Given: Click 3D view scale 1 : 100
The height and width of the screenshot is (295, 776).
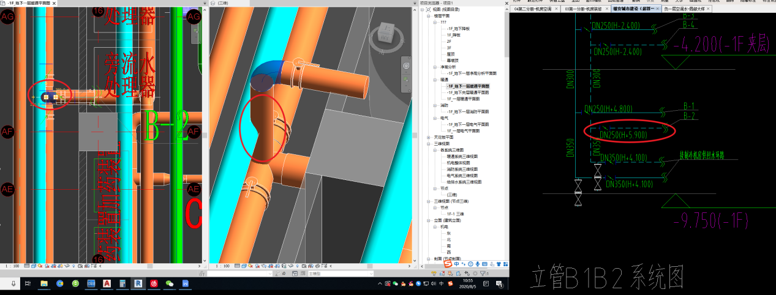Looking at the screenshot, I should tap(222, 266).
